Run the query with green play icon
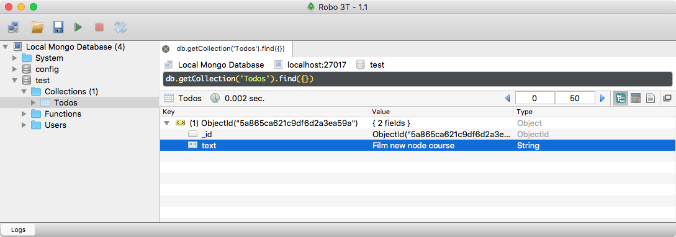The image size is (676, 237). (78, 27)
